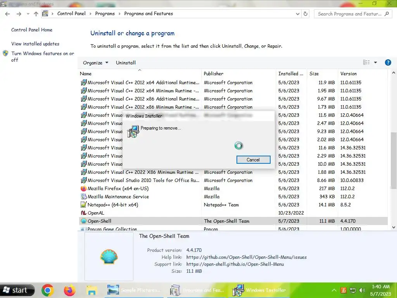Open the clock showing 1:40 AM
The width and height of the screenshot is (397, 298).
click(381, 290)
